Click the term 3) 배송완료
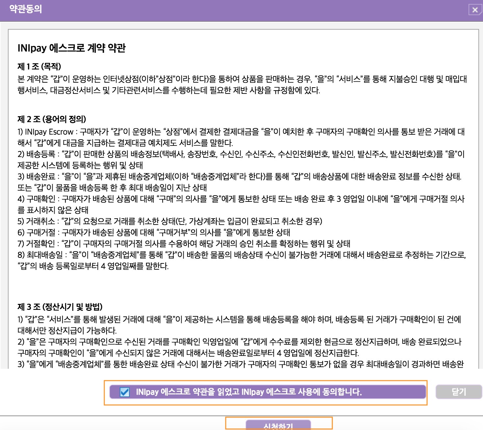 coord(37,176)
